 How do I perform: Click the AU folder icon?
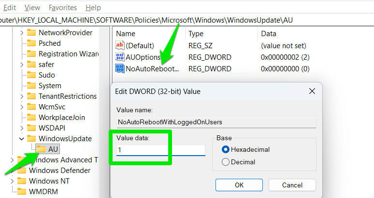pos(41,149)
